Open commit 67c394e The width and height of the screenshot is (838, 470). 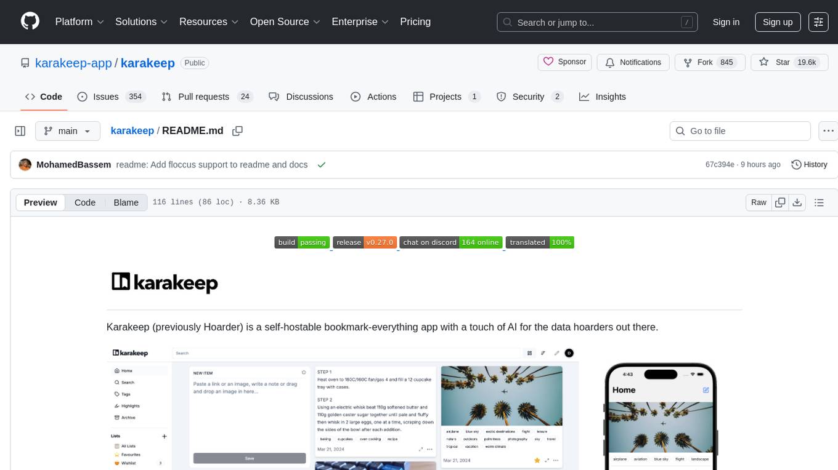720,164
